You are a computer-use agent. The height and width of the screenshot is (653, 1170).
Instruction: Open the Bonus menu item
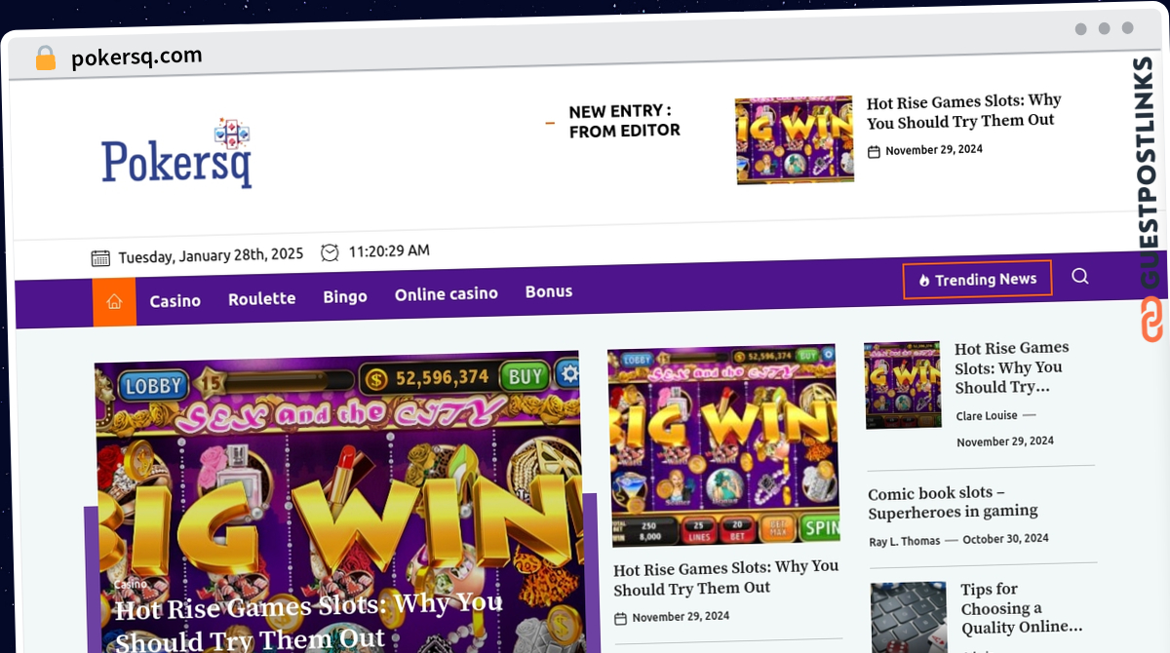point(549,291)
